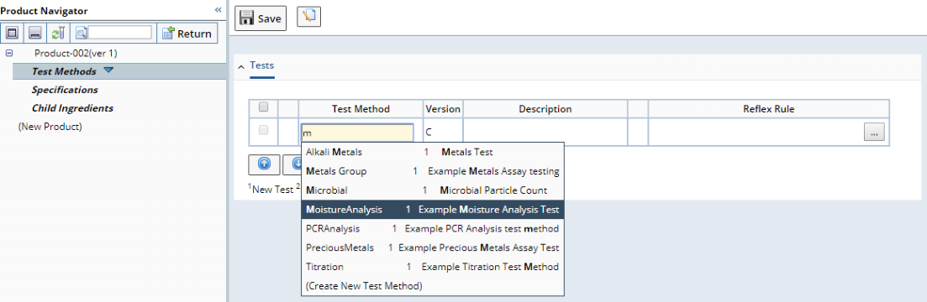This screenshot has width=927, height=302.
Task: Open the Test Methods dropdown arrow in navigator
Action: (108, 70)
